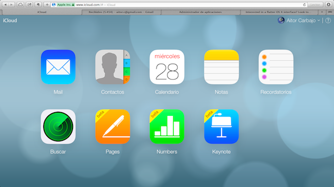This screenshot has width=334, height=187.
Task: Click the Buscar label text
Action: [x=58, y=152]
